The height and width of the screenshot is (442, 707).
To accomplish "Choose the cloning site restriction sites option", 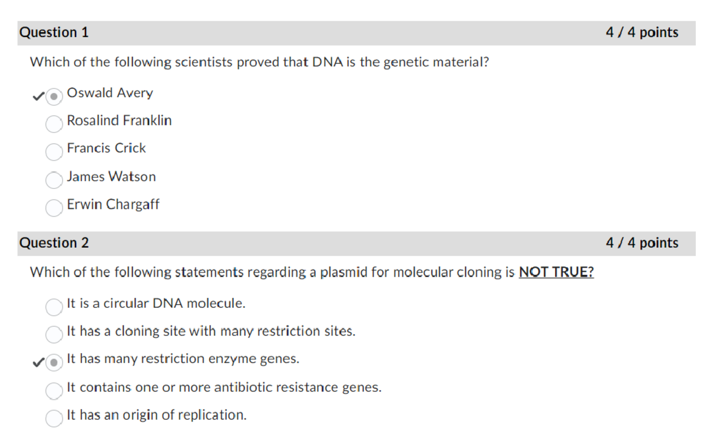I will coord(54,335).
